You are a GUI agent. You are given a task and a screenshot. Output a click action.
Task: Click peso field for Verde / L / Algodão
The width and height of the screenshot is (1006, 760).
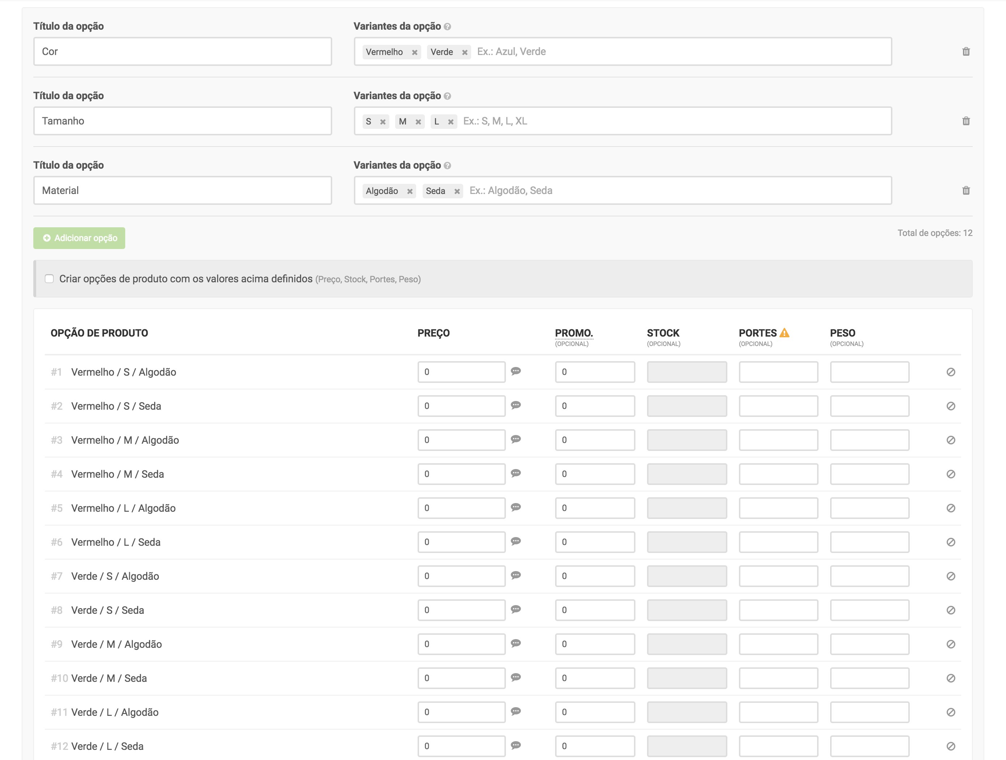point(869,712)
